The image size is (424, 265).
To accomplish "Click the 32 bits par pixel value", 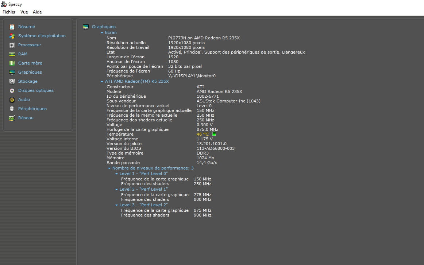I will [x=185, y=66].
